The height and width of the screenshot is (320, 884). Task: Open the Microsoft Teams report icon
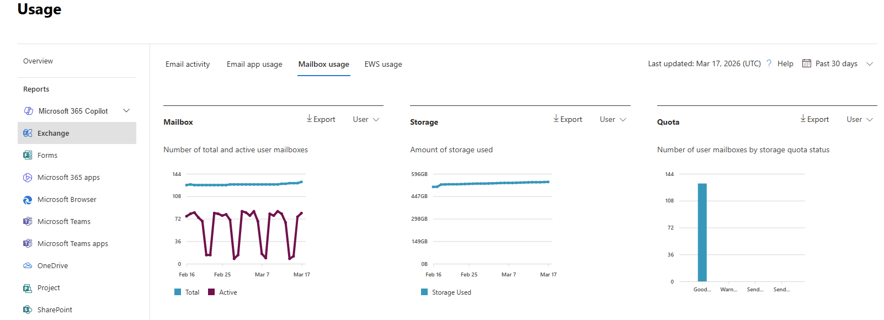click(28, 221)
